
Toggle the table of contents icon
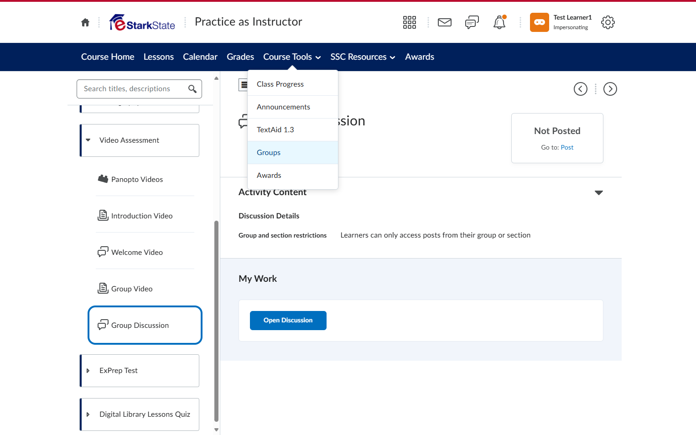[244, 85]
